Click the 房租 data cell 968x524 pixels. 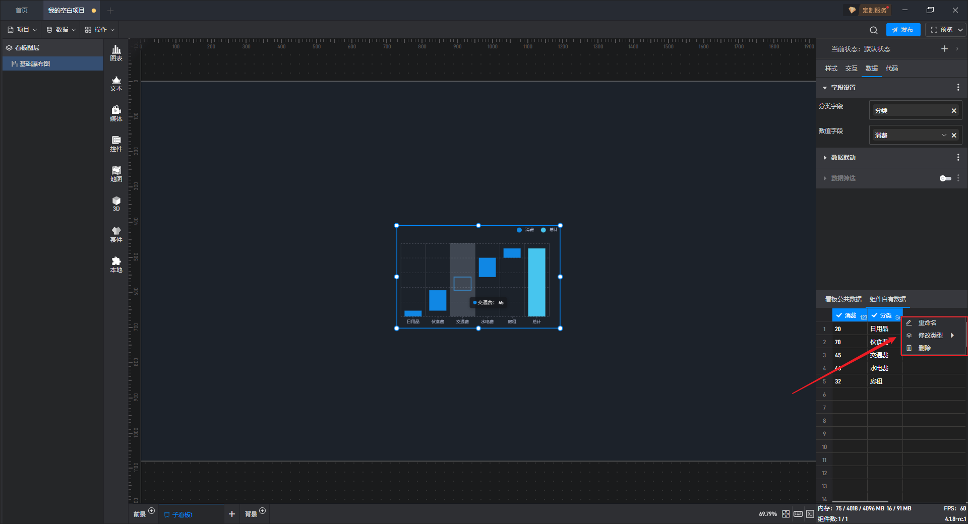[885, 381]
